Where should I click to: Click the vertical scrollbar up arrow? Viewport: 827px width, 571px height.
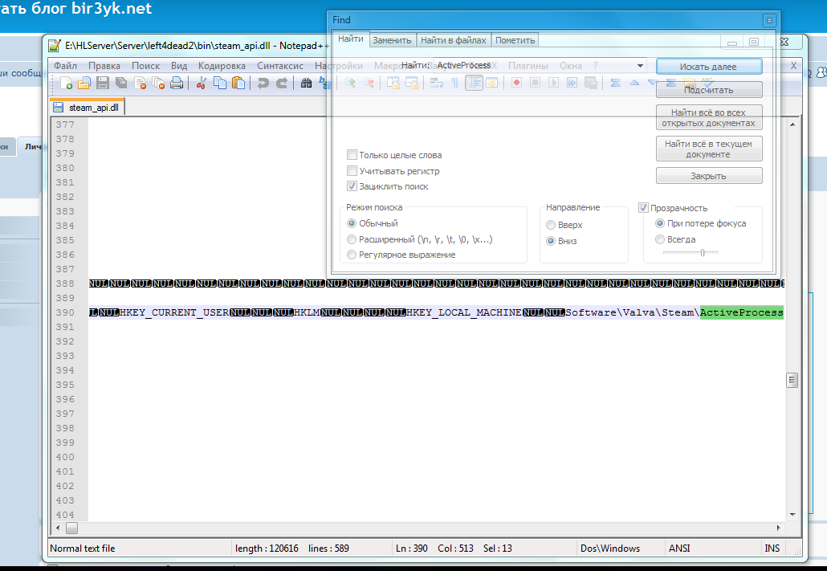(x=792, y=124)
